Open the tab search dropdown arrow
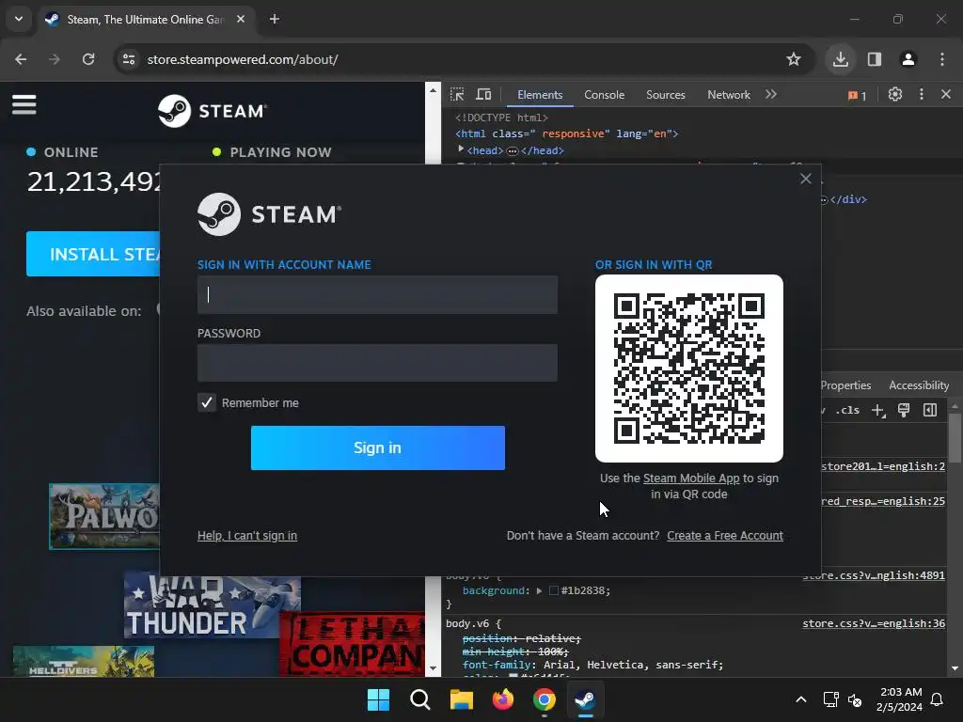Image resolution: width=963 pixels, height=722 pixels. (x=19, y=19)
